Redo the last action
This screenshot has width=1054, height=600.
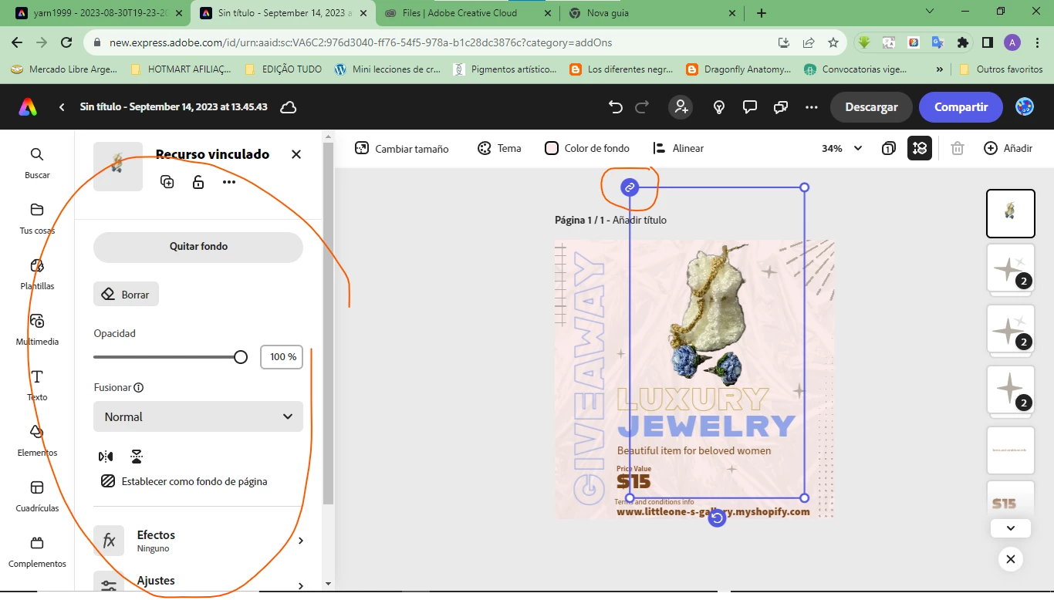pyautogui.click(x=642, y=107)
